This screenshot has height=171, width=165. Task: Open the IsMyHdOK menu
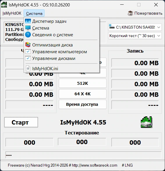[12, 13]
